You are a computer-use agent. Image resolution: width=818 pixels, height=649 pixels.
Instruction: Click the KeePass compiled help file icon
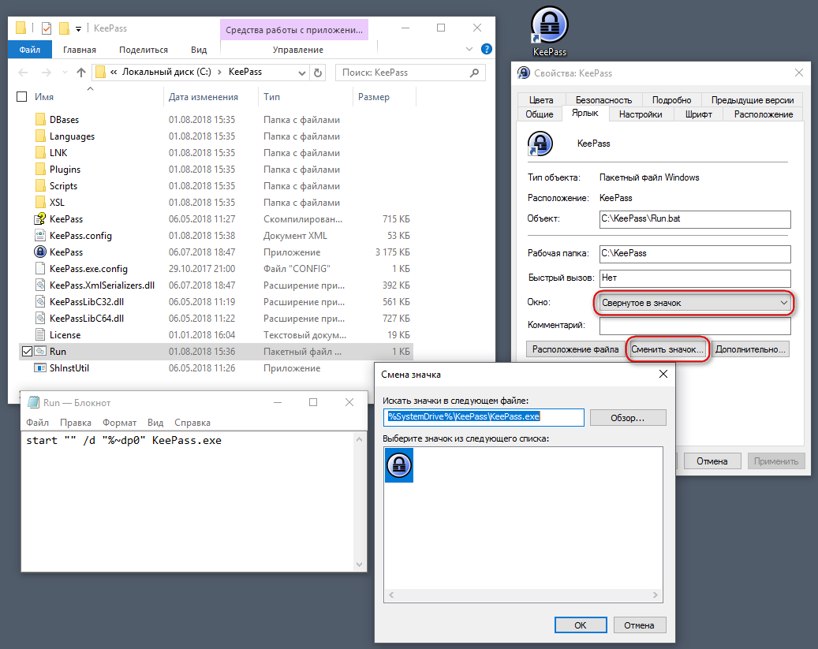point(40,219)
